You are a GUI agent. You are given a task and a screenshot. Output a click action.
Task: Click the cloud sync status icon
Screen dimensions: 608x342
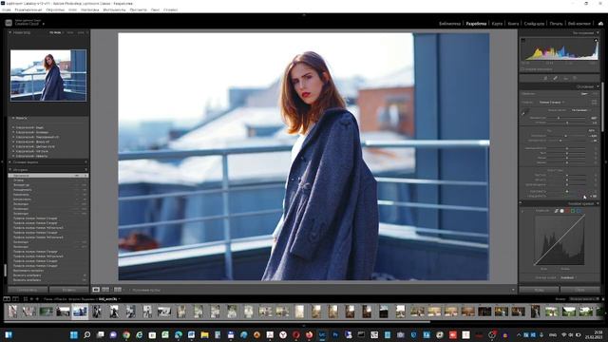600,23
